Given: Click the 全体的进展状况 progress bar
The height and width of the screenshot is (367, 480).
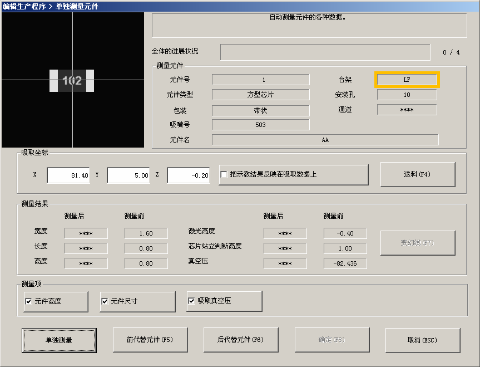Looking at the screenshot, I should tap(325, 52).
